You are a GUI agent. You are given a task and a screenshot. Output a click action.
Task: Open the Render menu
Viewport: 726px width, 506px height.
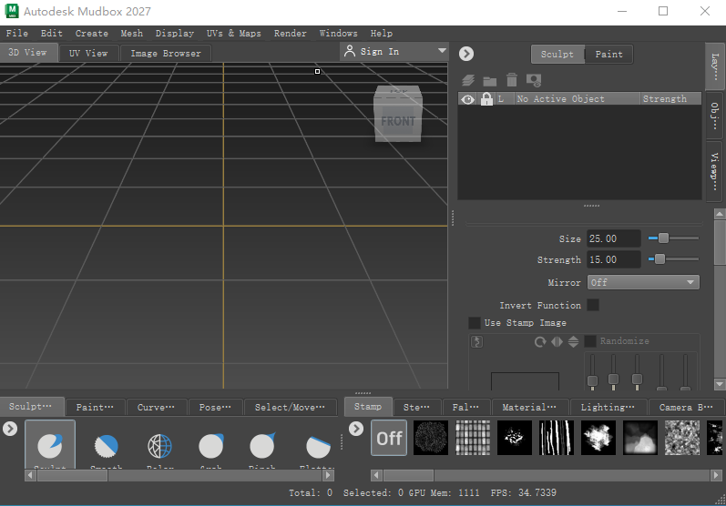(x=291, y=34)
